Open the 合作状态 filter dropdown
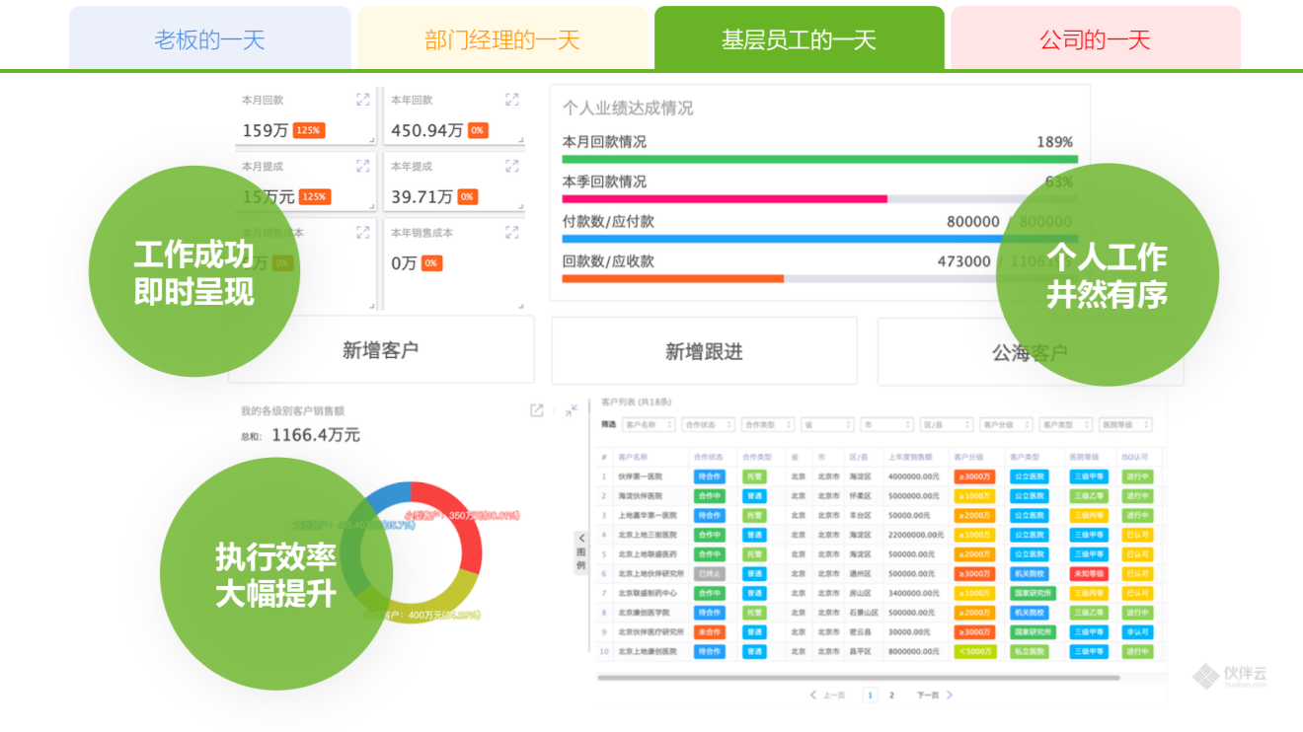This screenshot has width=1303, height=732. pyautogui.click(x=709, y=425)
